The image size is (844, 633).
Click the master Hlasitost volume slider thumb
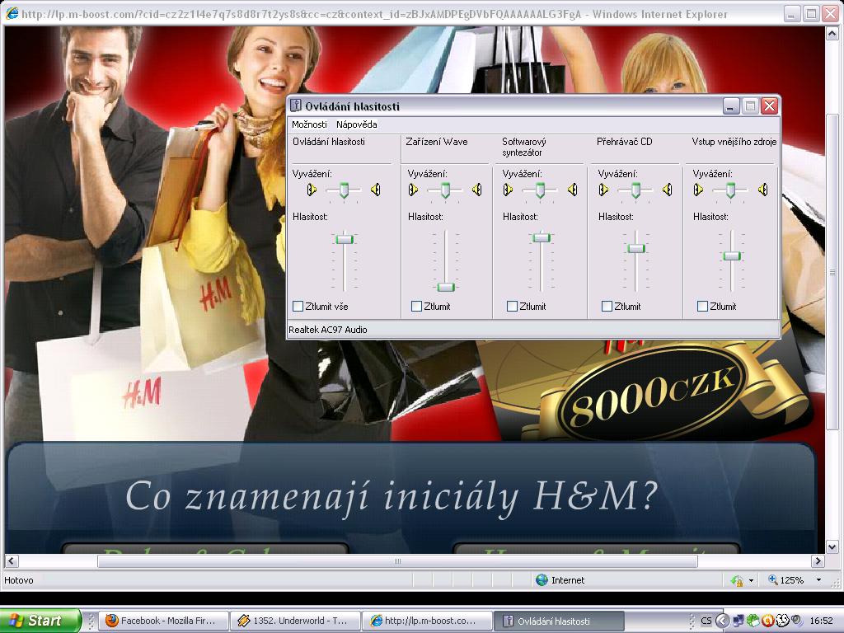tap(344, 238)
